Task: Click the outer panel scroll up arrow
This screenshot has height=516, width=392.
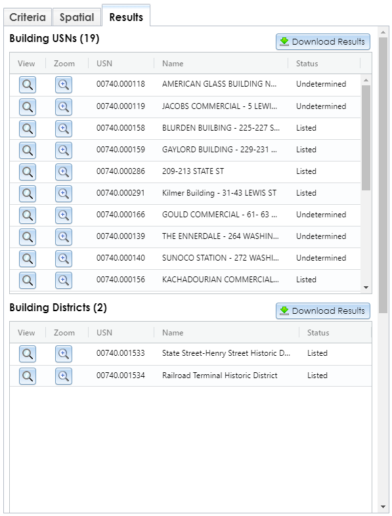Action: tap(383, 32)
